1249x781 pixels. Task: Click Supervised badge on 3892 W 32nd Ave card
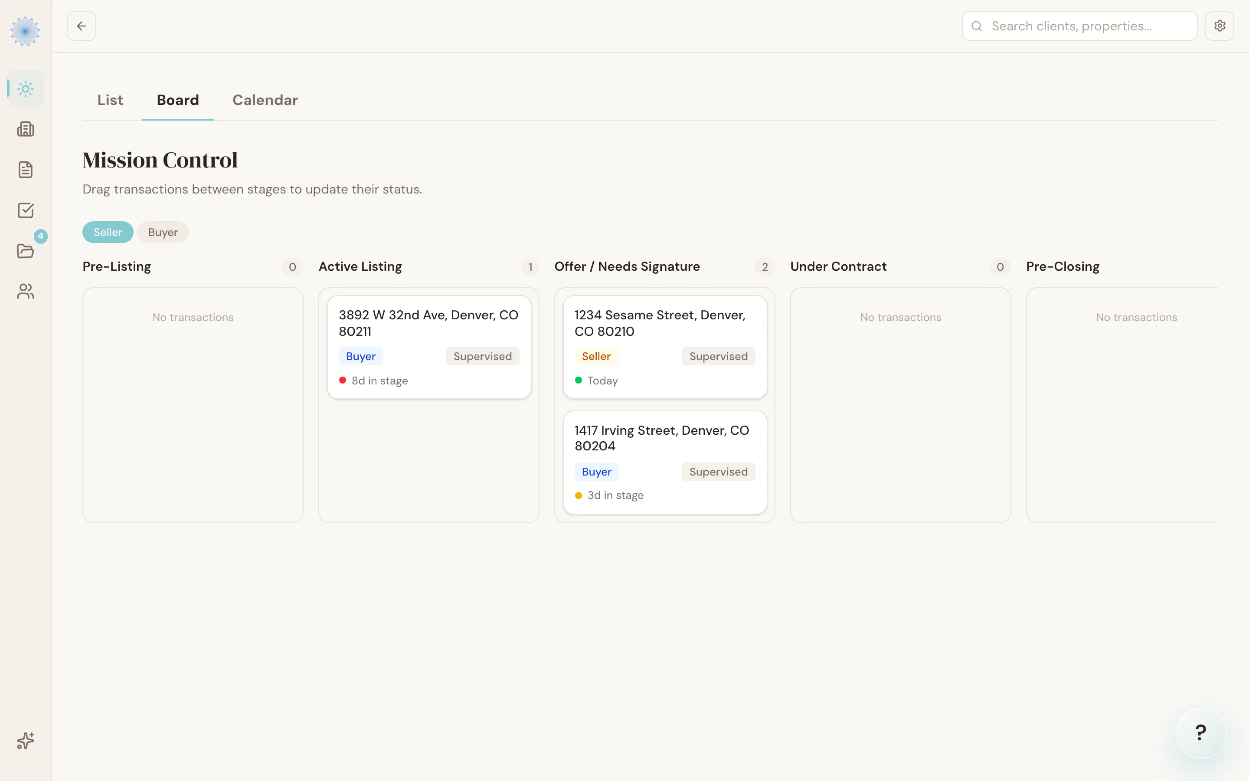coord(483,356)
